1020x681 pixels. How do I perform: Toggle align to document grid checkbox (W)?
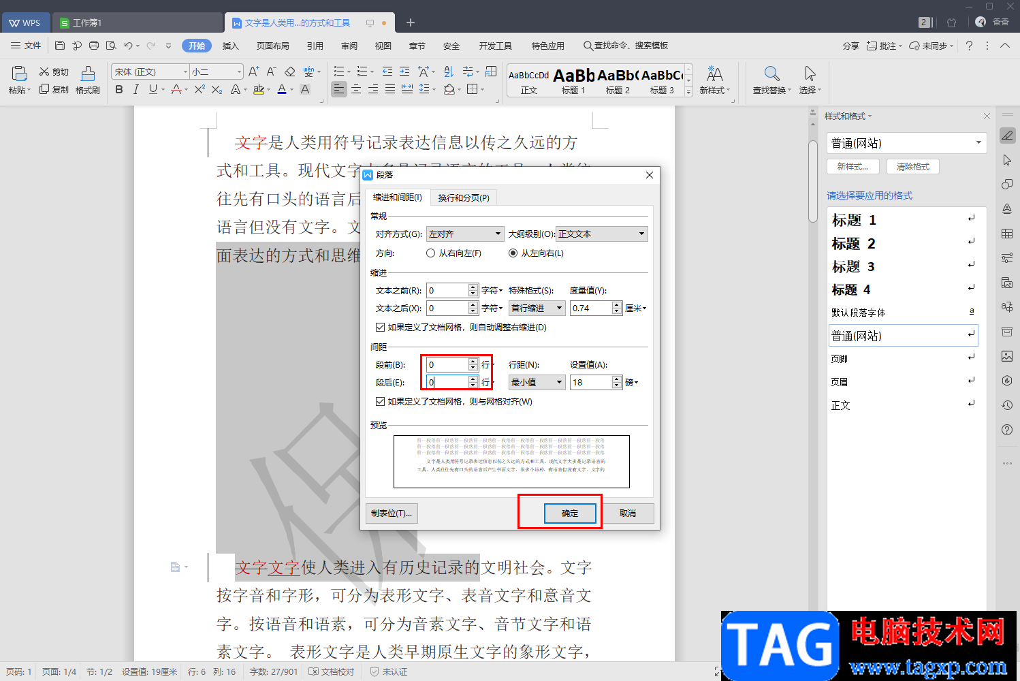point(380,402)
